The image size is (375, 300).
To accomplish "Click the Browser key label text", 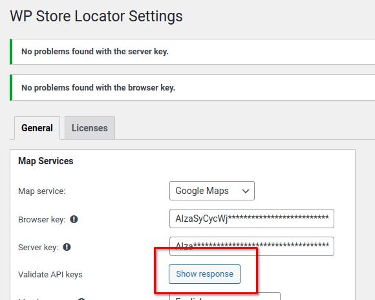I will pos(42,219).
